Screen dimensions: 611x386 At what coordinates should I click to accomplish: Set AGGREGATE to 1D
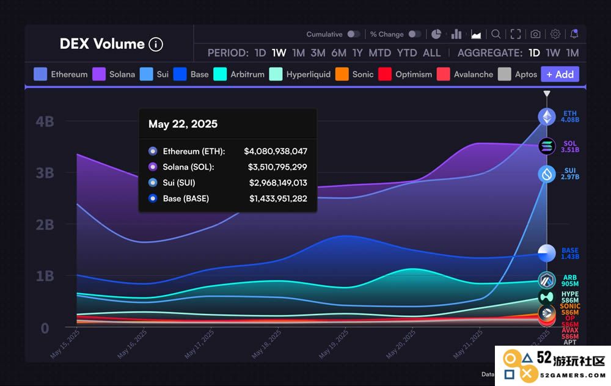tap(534, 53)
